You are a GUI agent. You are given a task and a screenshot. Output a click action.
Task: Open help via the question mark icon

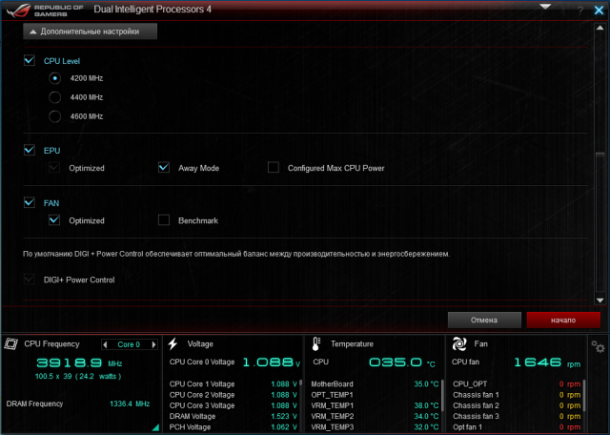coord(580,10)
